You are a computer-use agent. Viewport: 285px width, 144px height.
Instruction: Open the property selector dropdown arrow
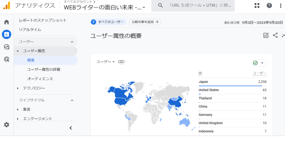coord(144,7)
